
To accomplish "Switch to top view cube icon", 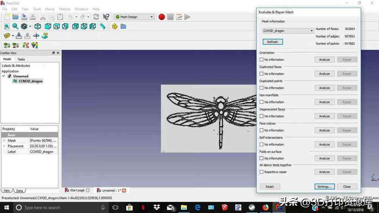I will (56, 27).
